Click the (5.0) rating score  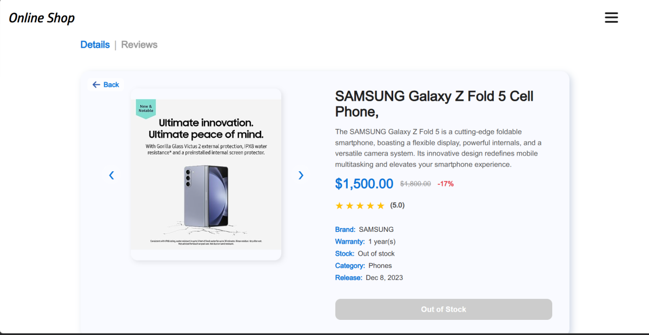(398, 205)
